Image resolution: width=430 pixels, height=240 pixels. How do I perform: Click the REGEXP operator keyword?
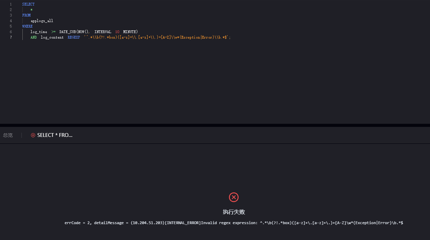coord(74,37)
